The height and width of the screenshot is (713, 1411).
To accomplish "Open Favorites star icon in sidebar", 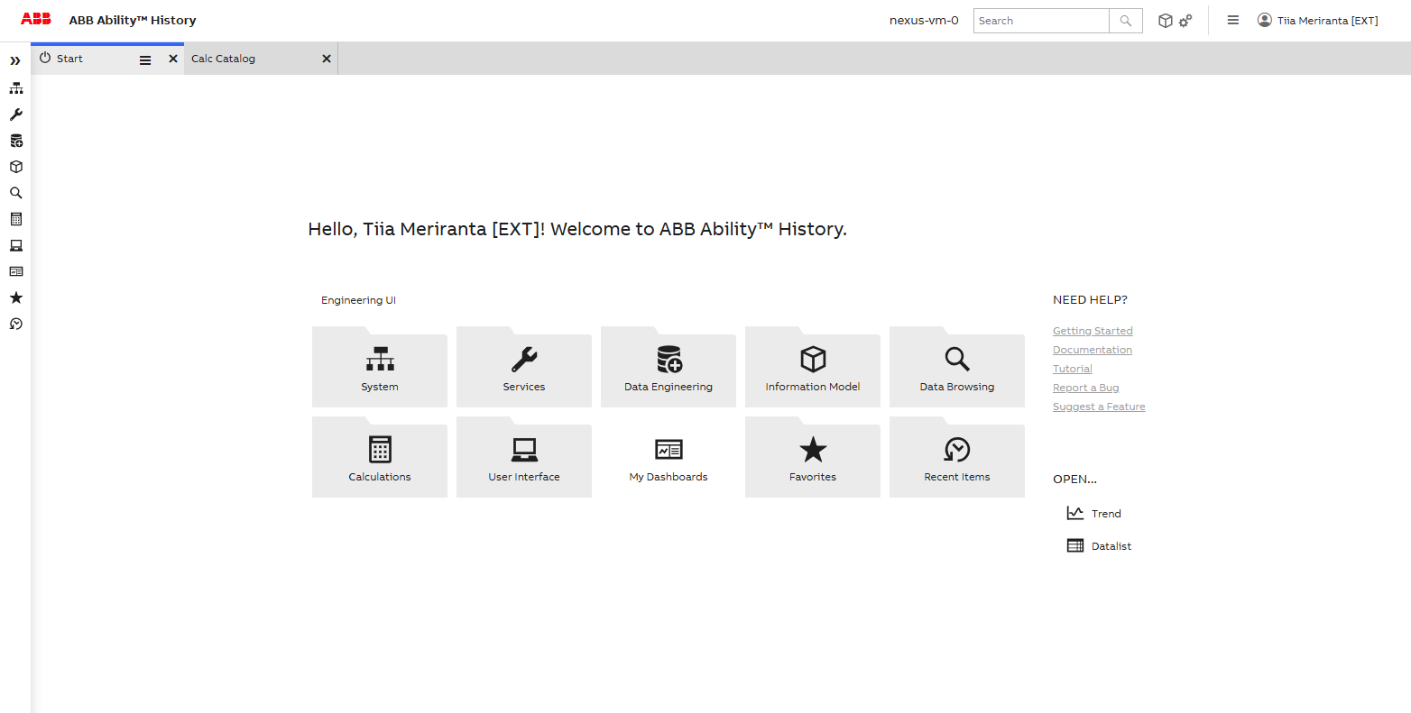I will click(15, 297).
